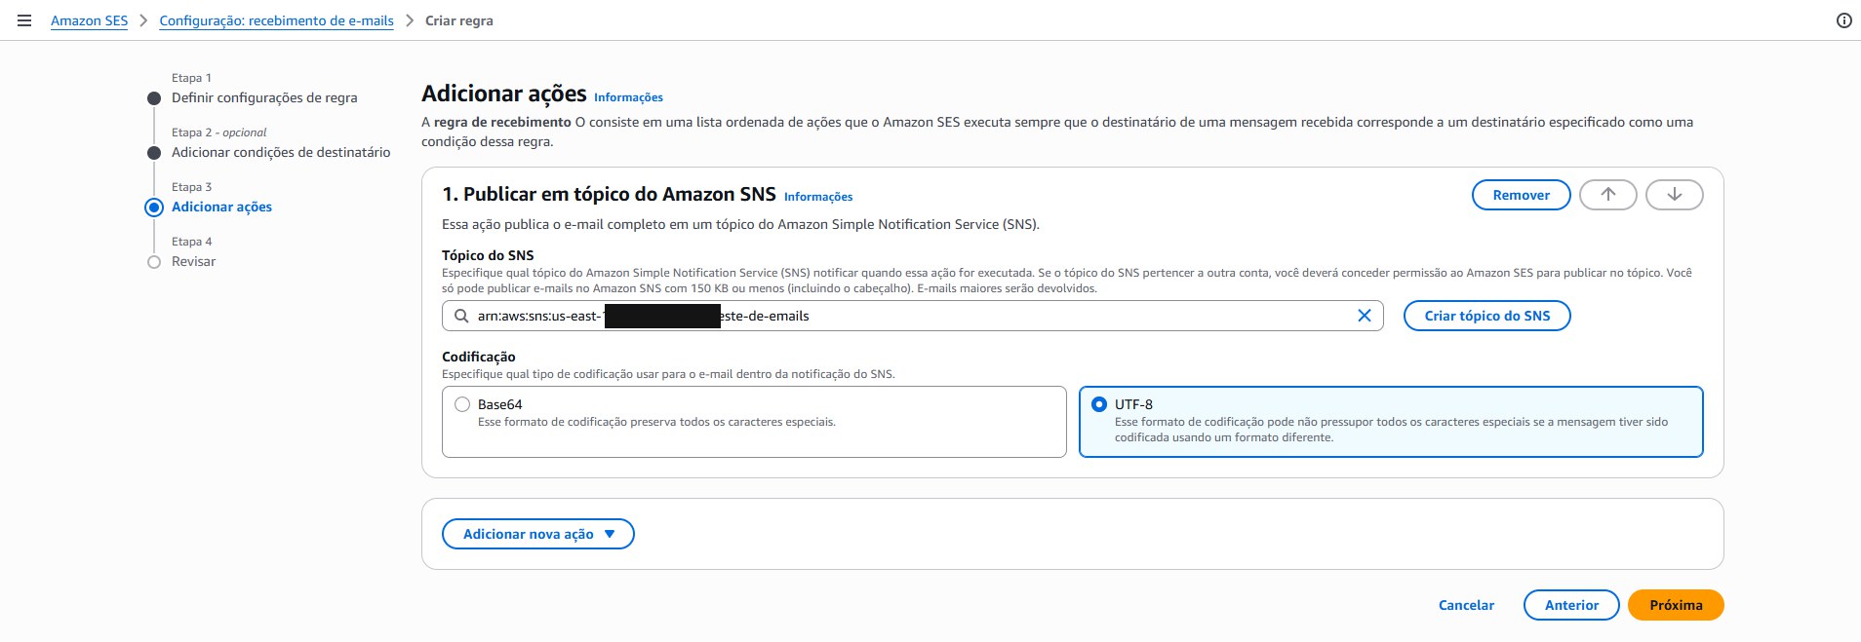The image size is (1861, 642).
Task: Move the SNS action down with arrow
Action: pyautogui.click(x=1674, y=195)
